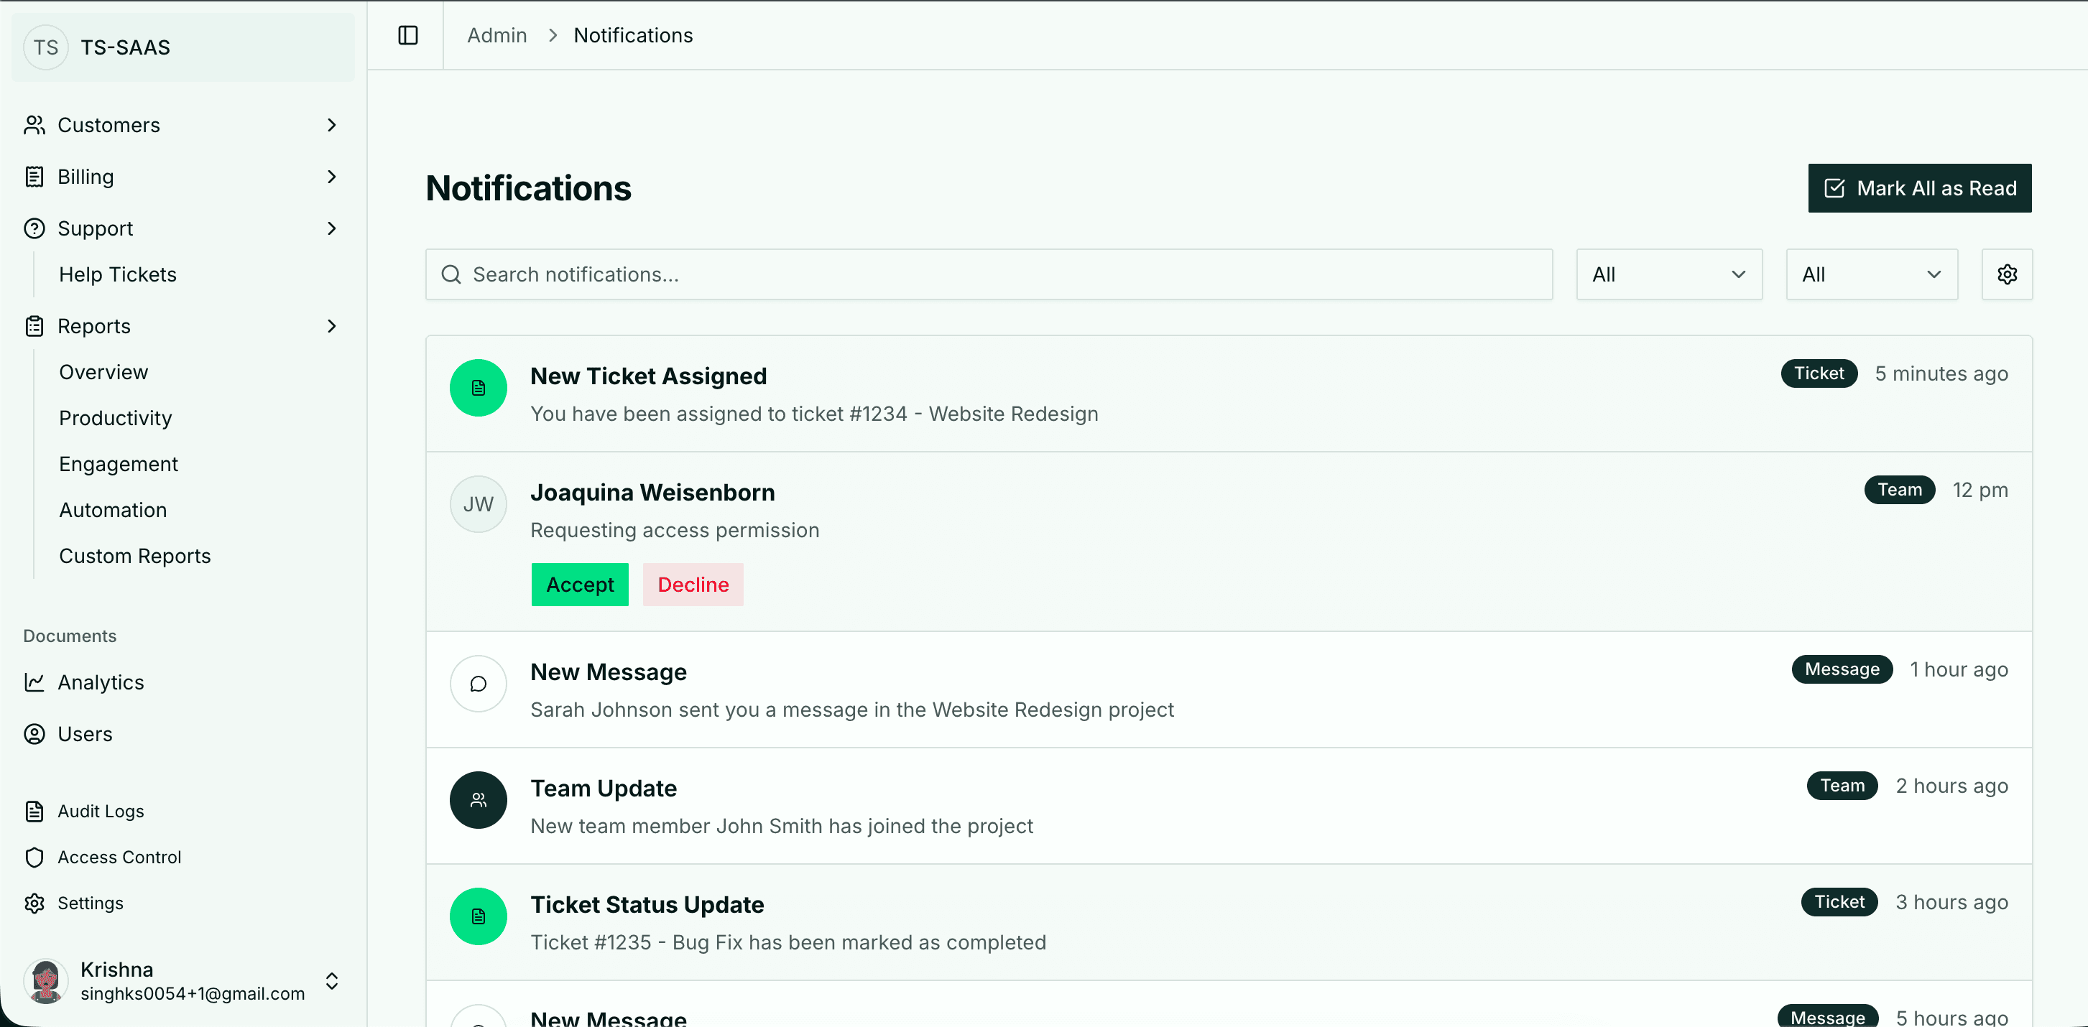This screenshot has width=2088, height=1027.
Task: Click the Ticket Status Update green icon
Action: click(x=479, y=916)
